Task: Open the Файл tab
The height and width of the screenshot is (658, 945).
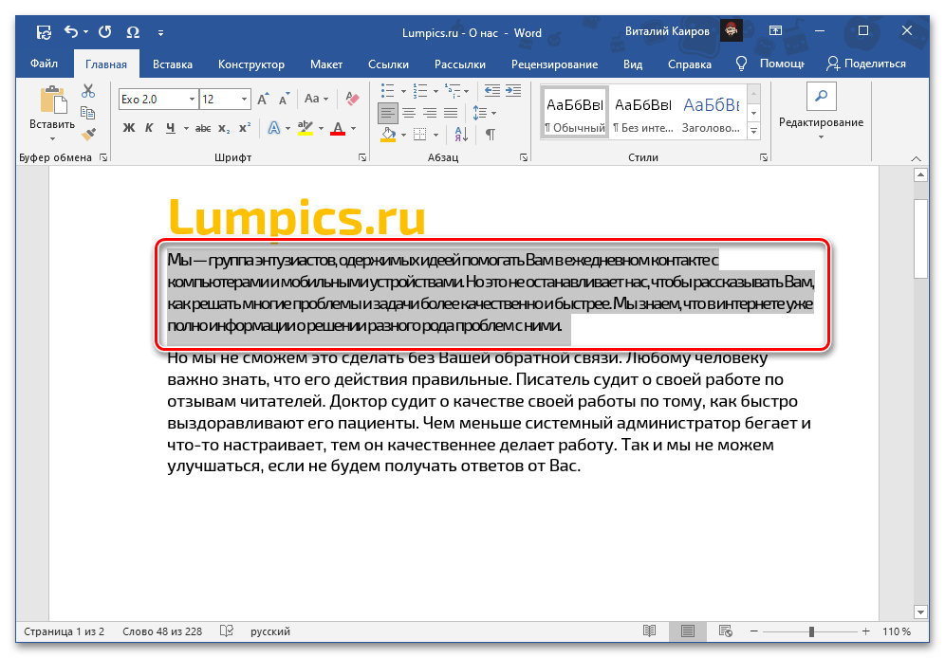Action: (x=44, y=64)
